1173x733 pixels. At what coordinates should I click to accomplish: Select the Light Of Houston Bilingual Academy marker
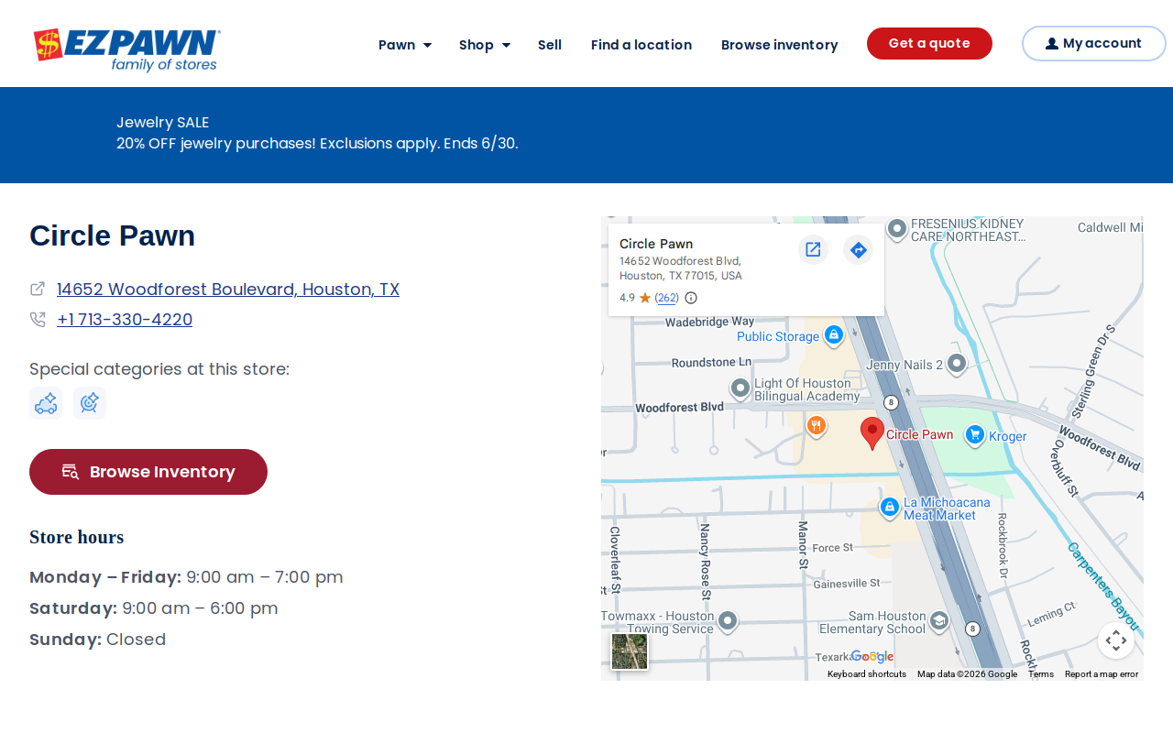coord(740,388)
